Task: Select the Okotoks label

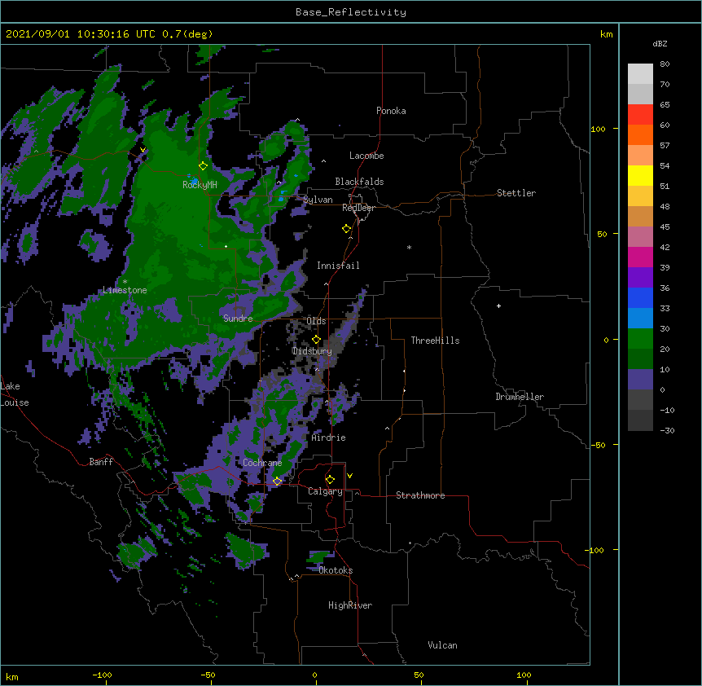Action: [x=336, y=570]
